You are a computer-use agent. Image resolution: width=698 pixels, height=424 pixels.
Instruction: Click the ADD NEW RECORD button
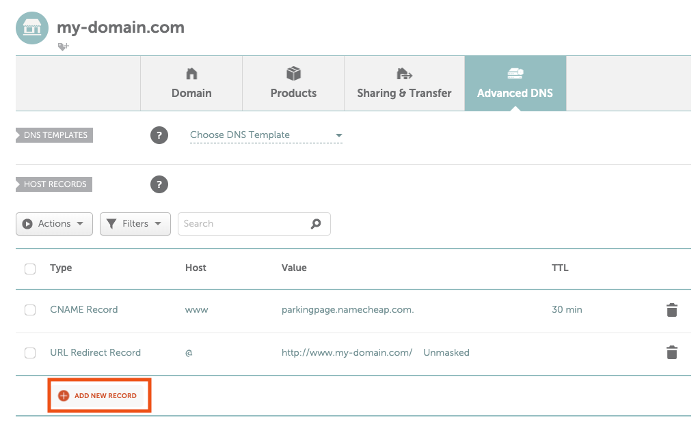point(105,395)
